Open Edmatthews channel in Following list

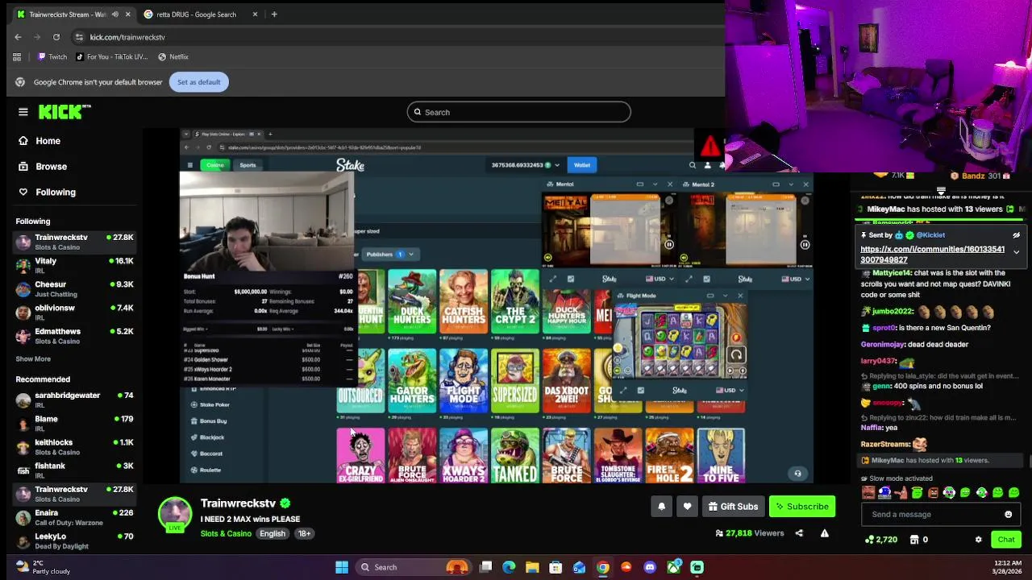pos(74,336)
